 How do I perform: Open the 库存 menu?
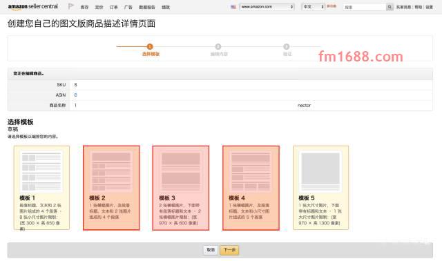click(x=84, y=8)
